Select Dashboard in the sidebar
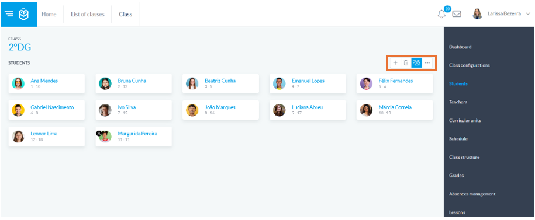535x220 pixels. [460, 47]
